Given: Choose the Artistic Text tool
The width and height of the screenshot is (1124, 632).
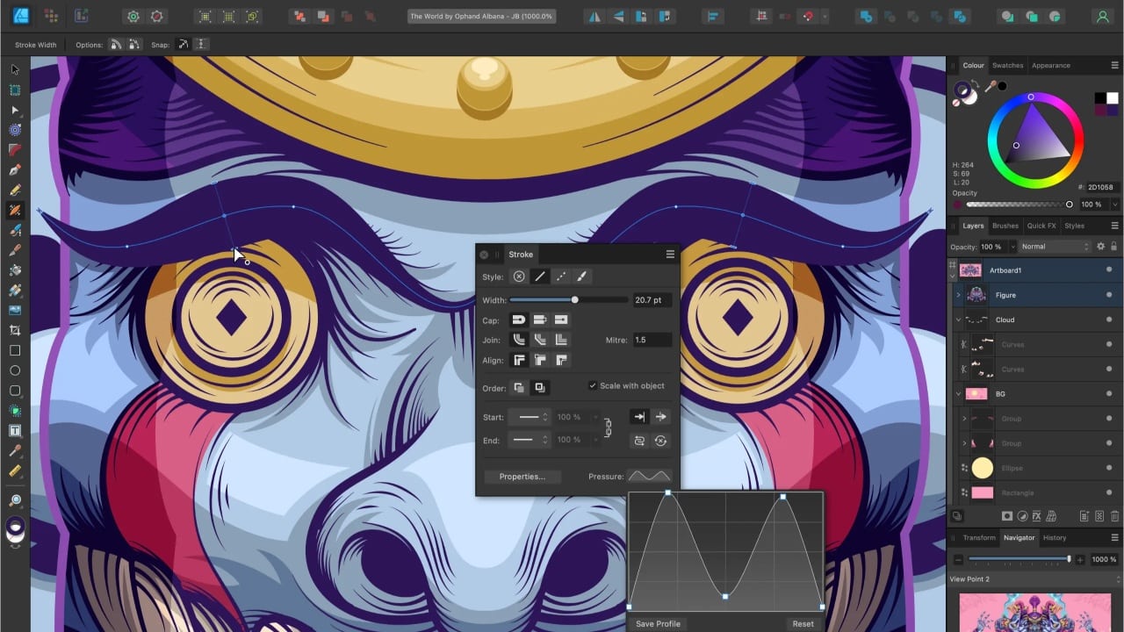Looking at the screenshot, I should 15,431.
